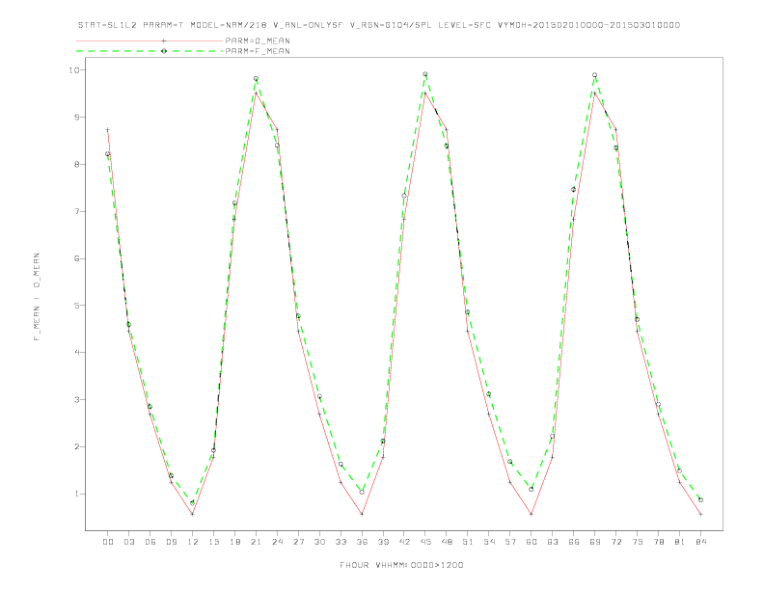
Task: Click x-axis tick label 30
Action: (x=319, y=542)
